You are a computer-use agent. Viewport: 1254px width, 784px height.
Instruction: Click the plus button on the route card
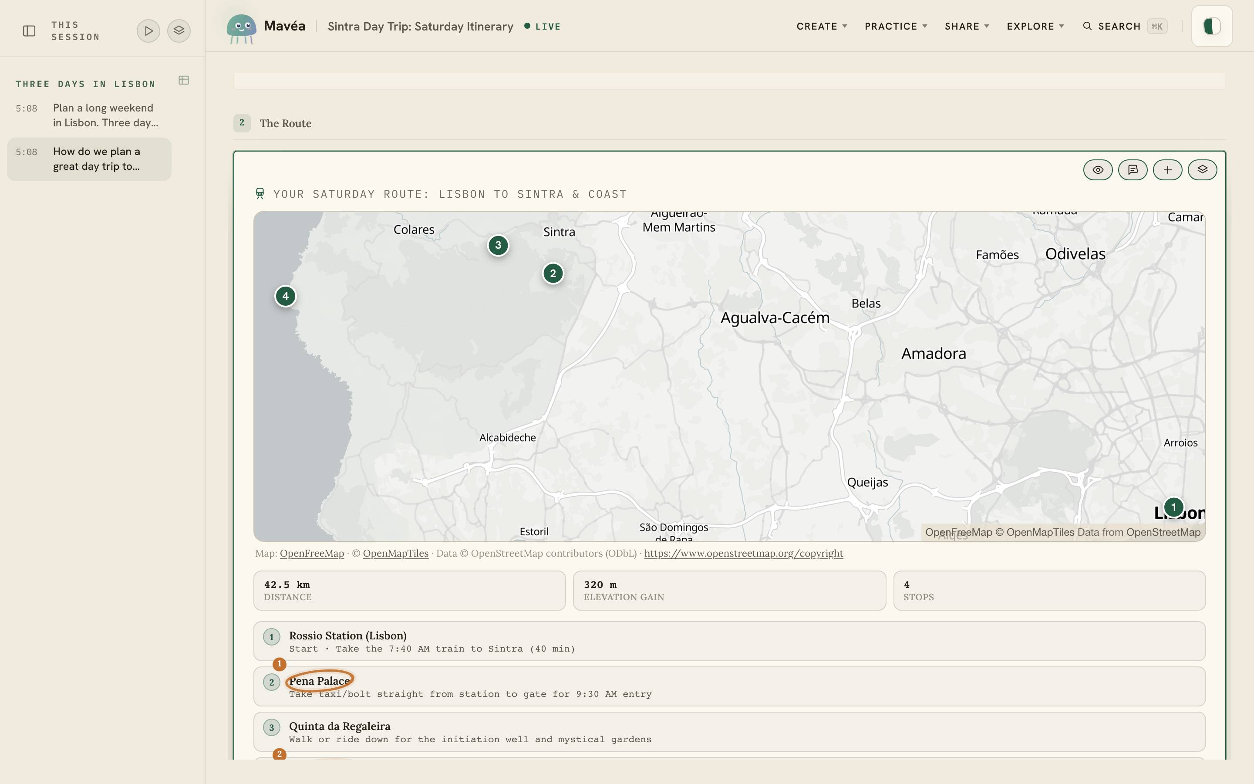pos(1167,169)
